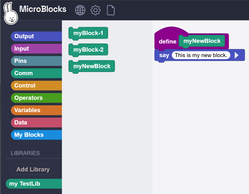Open the language globe menu
The height and width of the screenshot is (194, 249).
coord(80,10)
